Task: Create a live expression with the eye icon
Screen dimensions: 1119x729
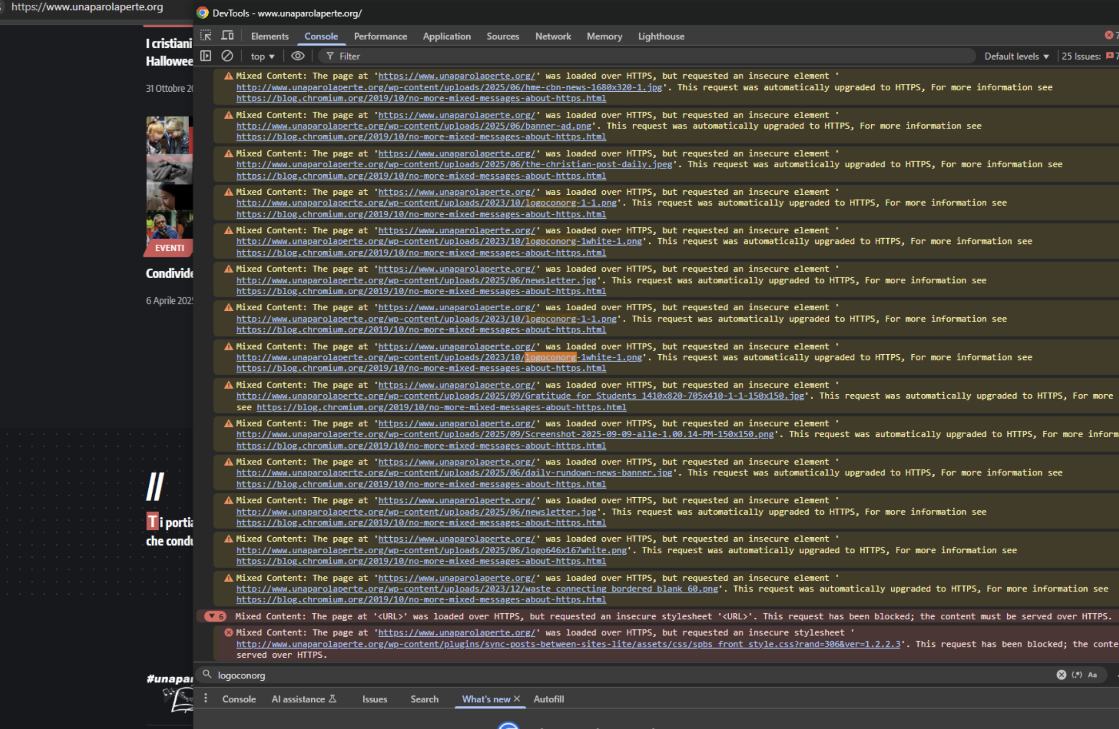Action: click(x=298, y=56)
